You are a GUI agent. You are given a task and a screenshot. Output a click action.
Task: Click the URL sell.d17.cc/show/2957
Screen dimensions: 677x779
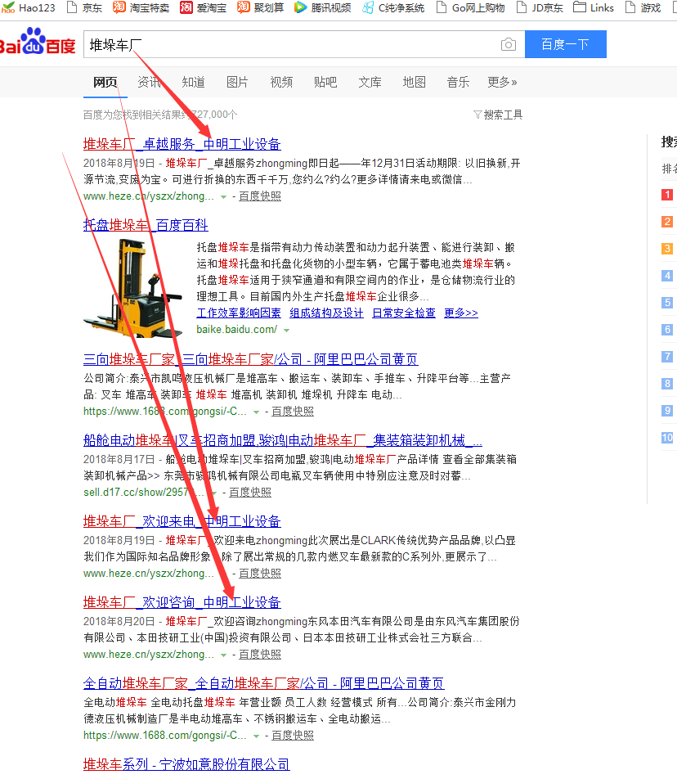pyautogui.click(x=144, y=493)
